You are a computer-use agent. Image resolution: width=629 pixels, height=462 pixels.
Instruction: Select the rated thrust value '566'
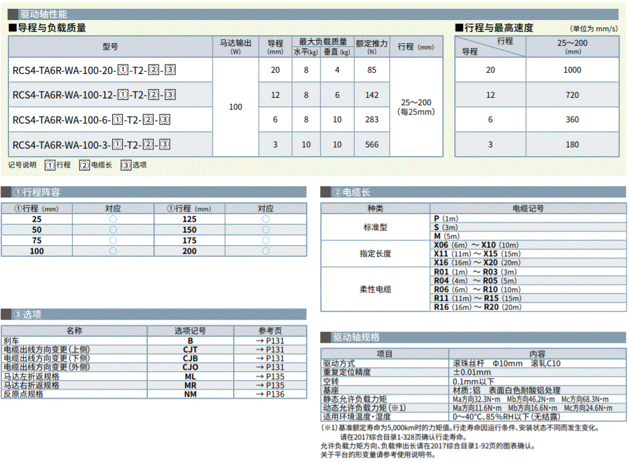372,145
